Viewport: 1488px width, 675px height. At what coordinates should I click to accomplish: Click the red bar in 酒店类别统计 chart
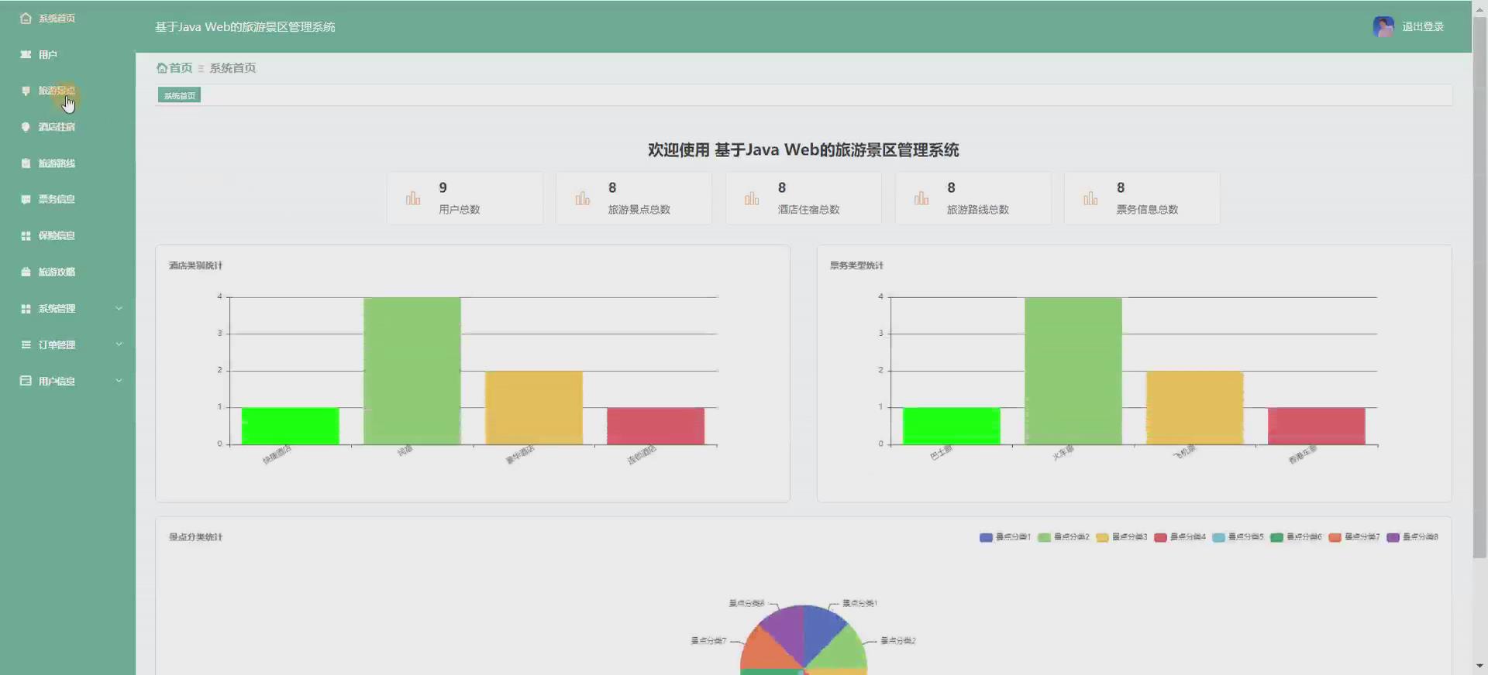[x=655, y=426]
